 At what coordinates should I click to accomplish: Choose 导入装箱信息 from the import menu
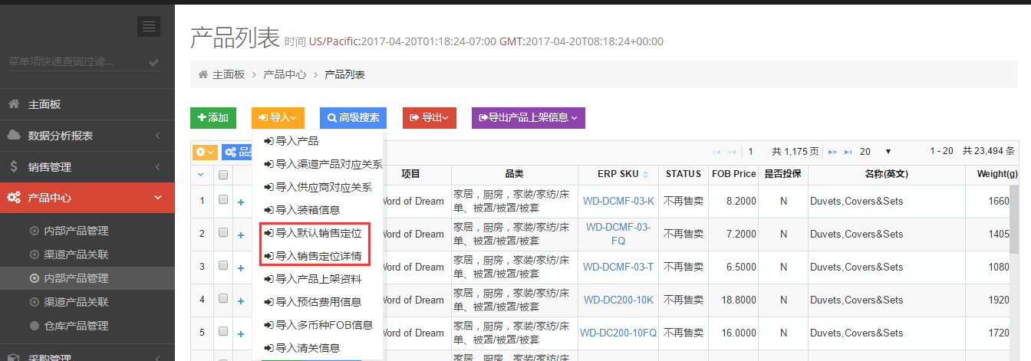[318, 209]
